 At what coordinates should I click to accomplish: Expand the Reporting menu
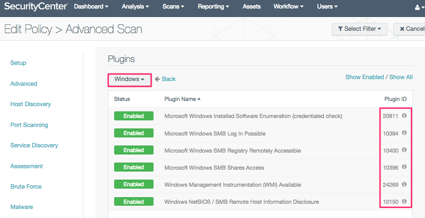214,7
